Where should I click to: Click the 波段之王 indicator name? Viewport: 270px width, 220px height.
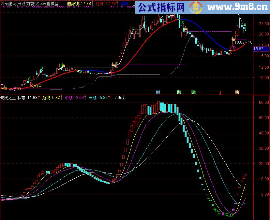click(8, 98)
